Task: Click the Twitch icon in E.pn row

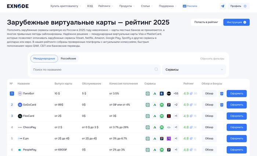Action: point(169,139)
